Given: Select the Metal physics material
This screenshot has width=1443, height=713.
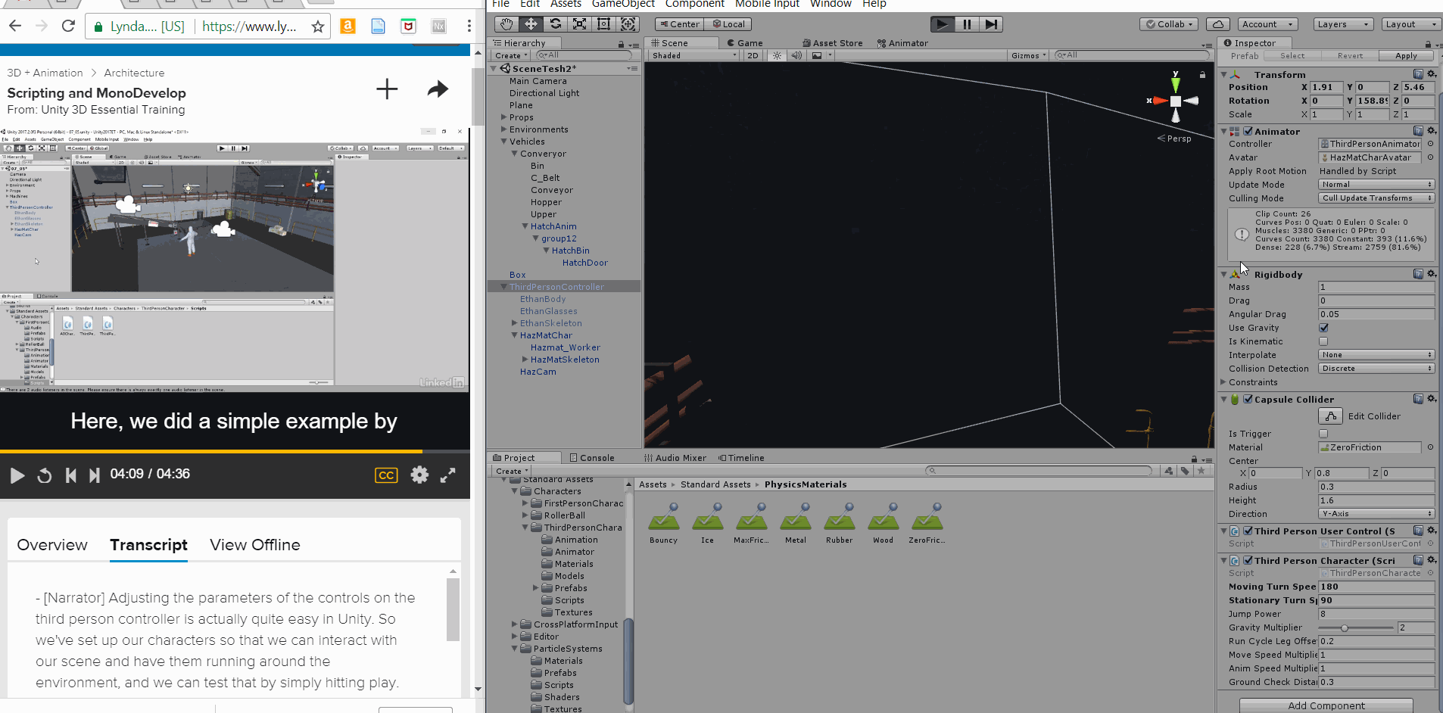Looking at the screenshot, I should [795, 523].
